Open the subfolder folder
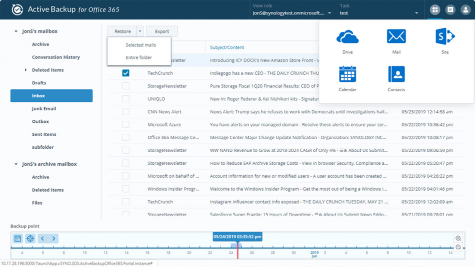Viewport: 475px width, 267px height. coord(42,147)
